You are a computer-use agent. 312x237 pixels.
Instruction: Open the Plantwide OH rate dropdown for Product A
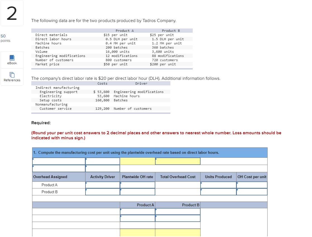tap(137, 185)
